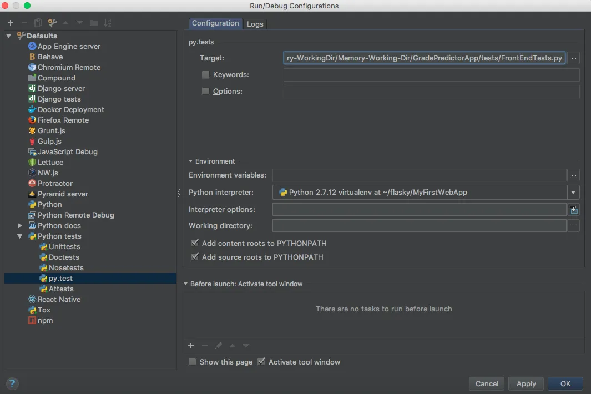Select Firefox Remote default
This screenshot has width=591, height=394.
tap(63, 120)
